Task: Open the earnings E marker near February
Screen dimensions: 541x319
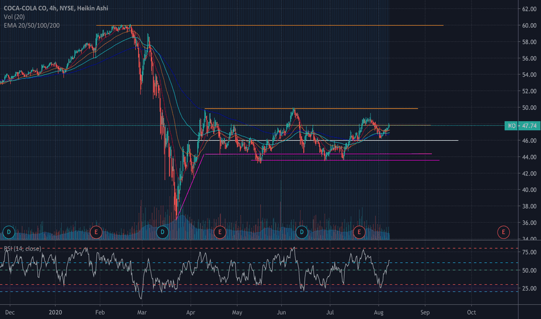Action: coord(96,232)
